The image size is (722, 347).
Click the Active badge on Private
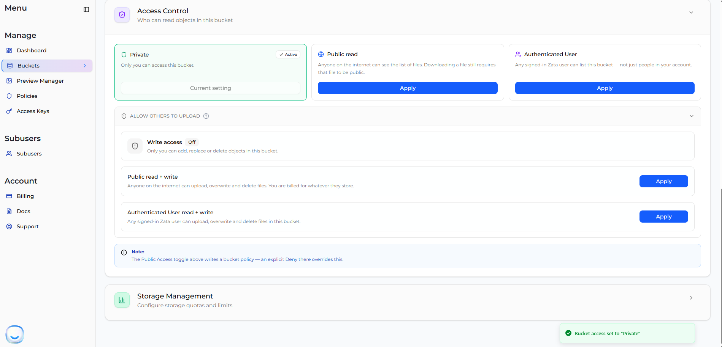point(288,55)
